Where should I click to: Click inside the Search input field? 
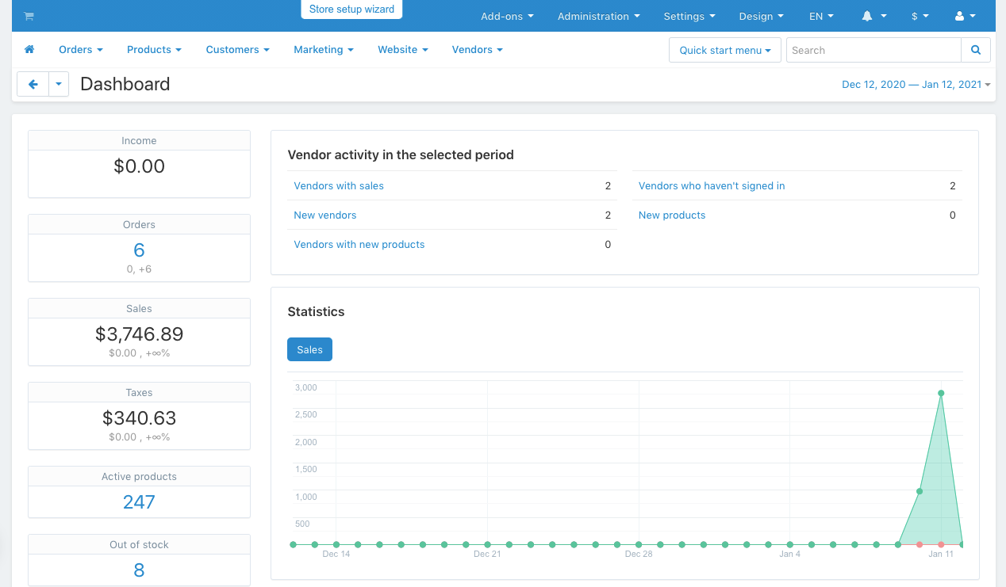click(873, 50)
